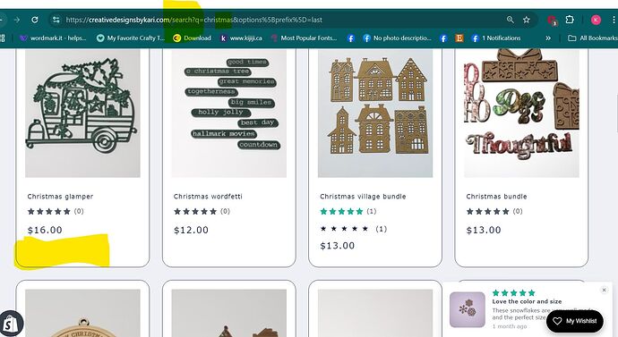Open the Christmas bundle product image
The height and width of the screenshot is (337, 618).
point(521,114)
